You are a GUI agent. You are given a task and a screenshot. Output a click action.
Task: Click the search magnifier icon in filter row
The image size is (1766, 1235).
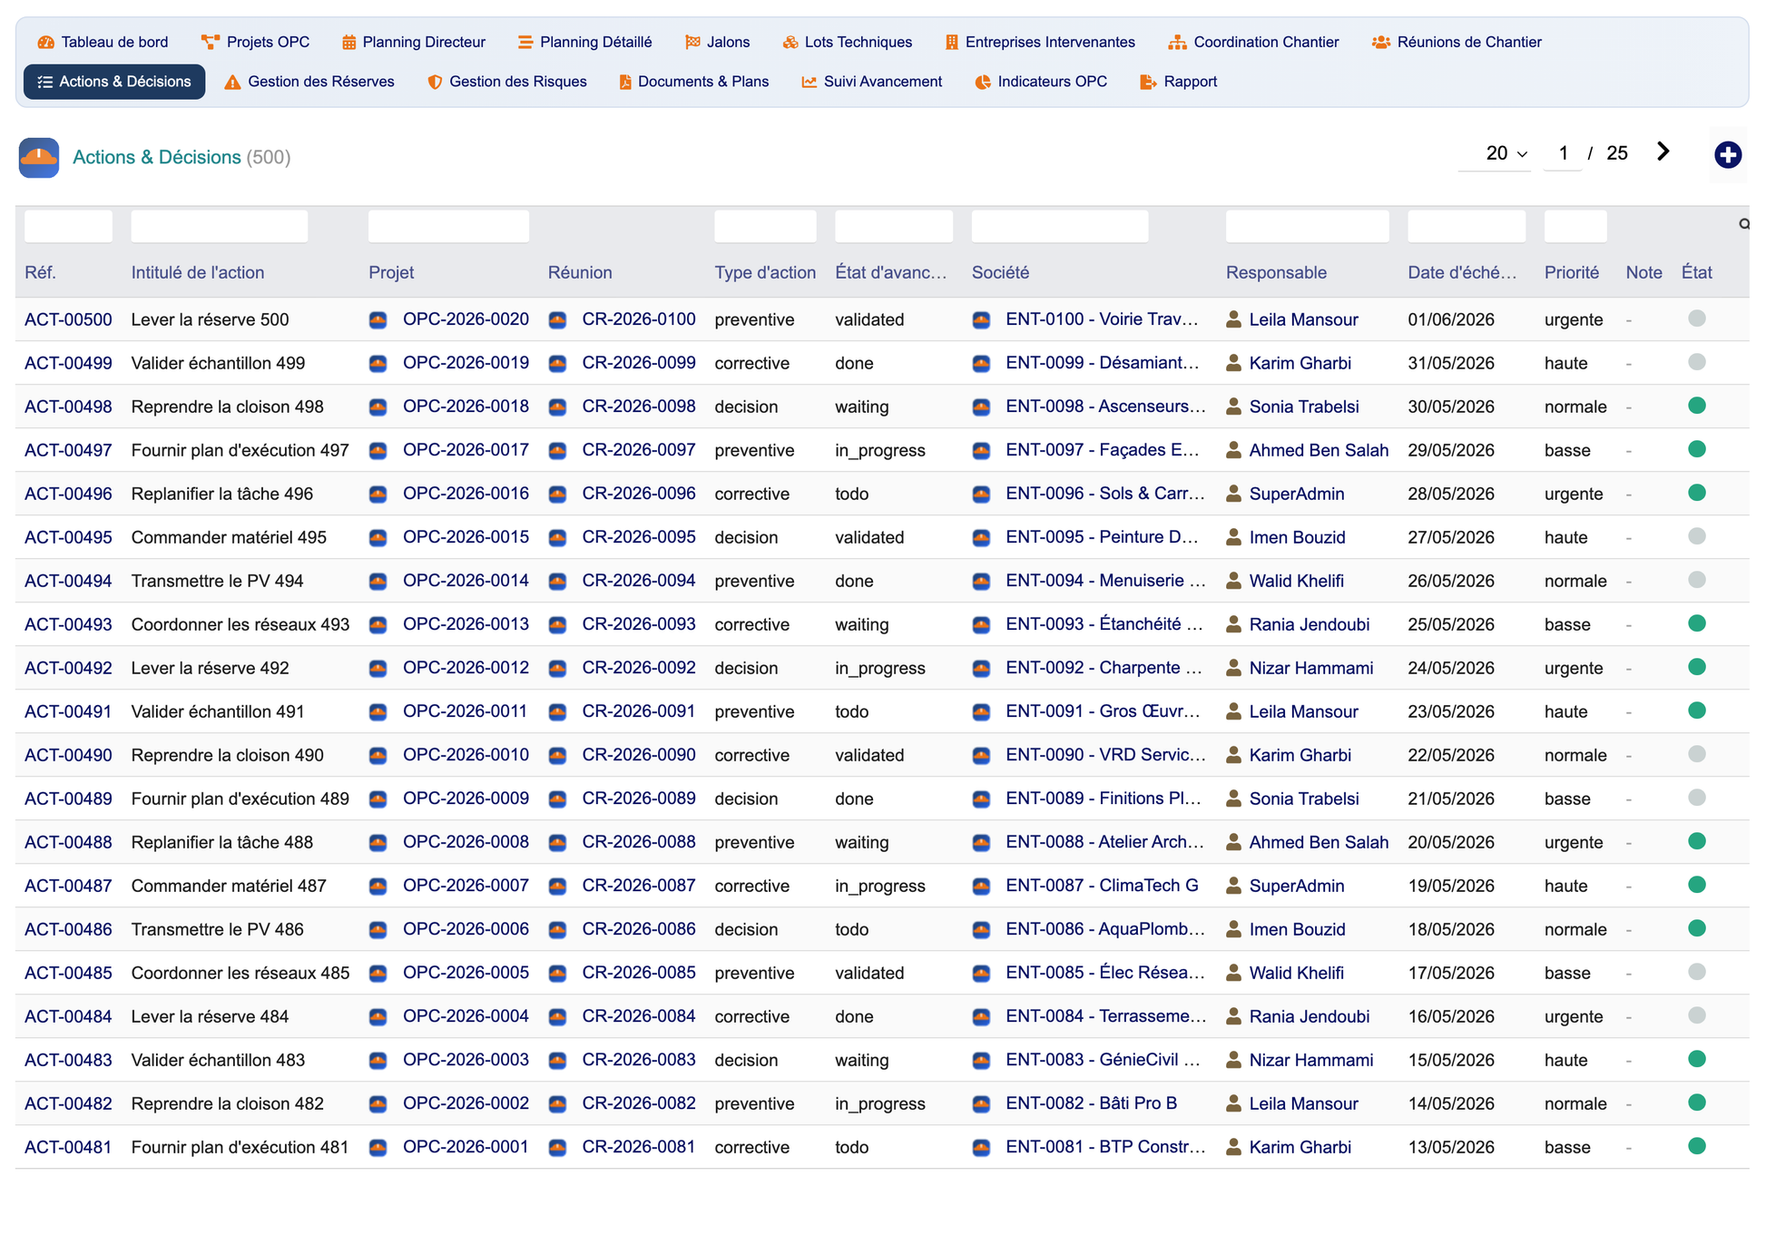click(x=1743, y=224)
